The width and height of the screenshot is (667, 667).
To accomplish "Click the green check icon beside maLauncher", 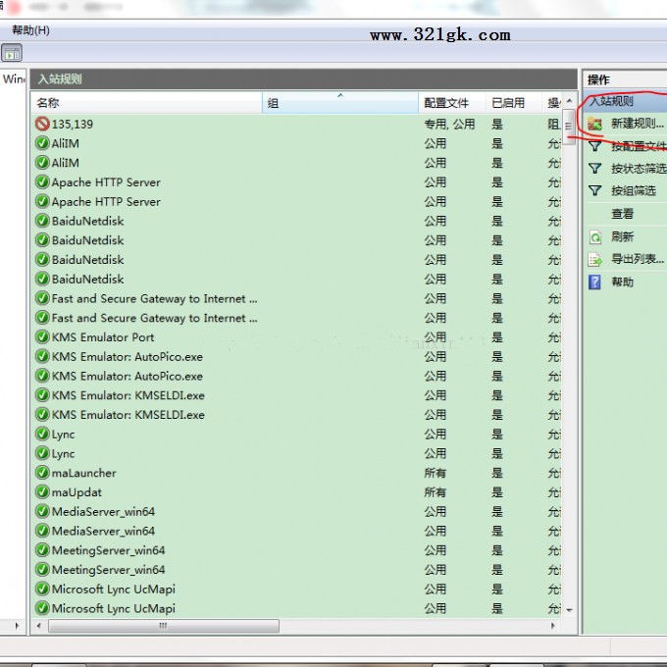I will pyautogui.click(x=42, y=473).
